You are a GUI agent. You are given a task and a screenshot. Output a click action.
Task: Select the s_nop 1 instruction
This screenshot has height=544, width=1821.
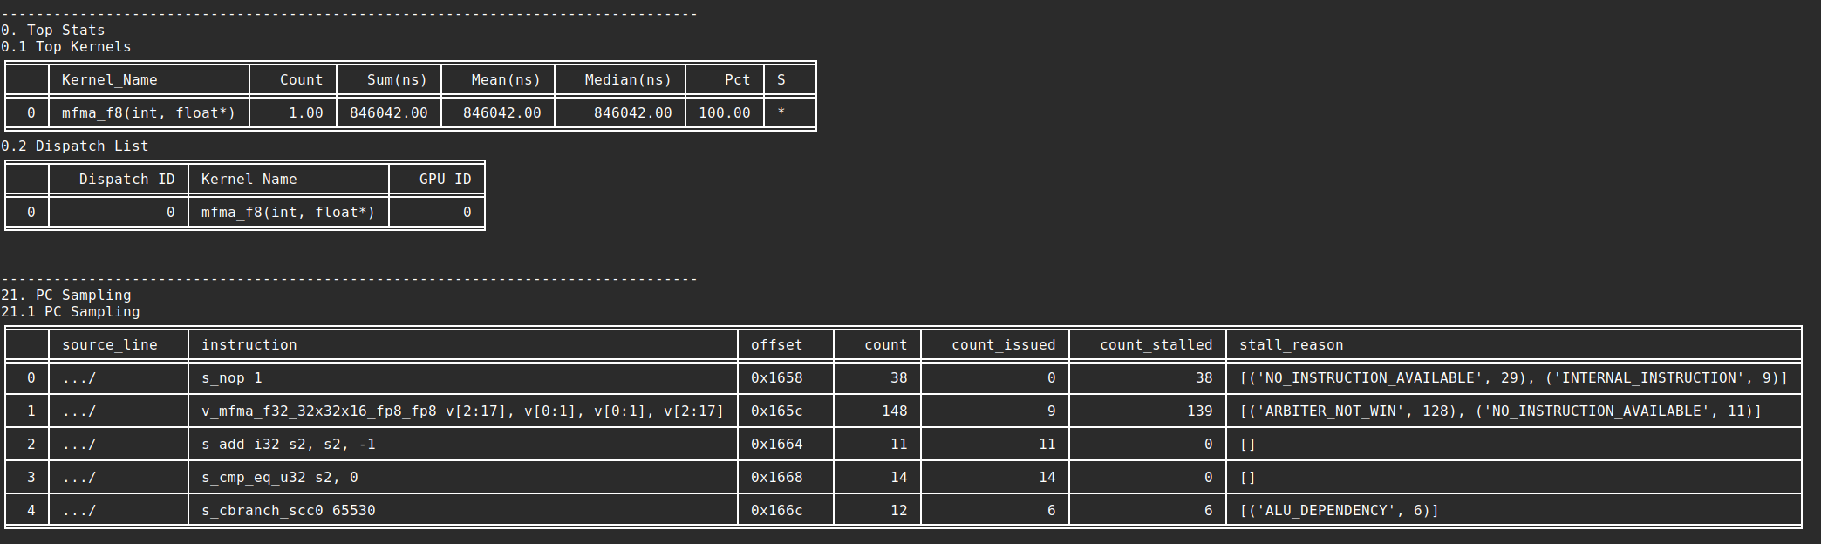pyautogui.click(x=232, y=377)
